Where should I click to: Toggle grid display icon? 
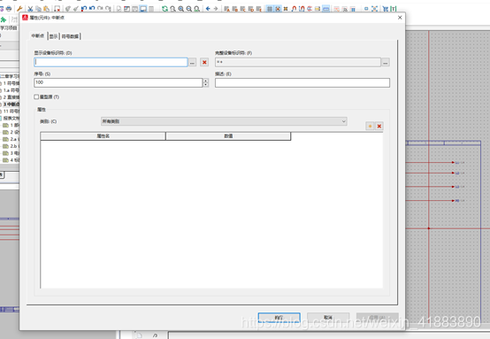(x=270, y=9)
